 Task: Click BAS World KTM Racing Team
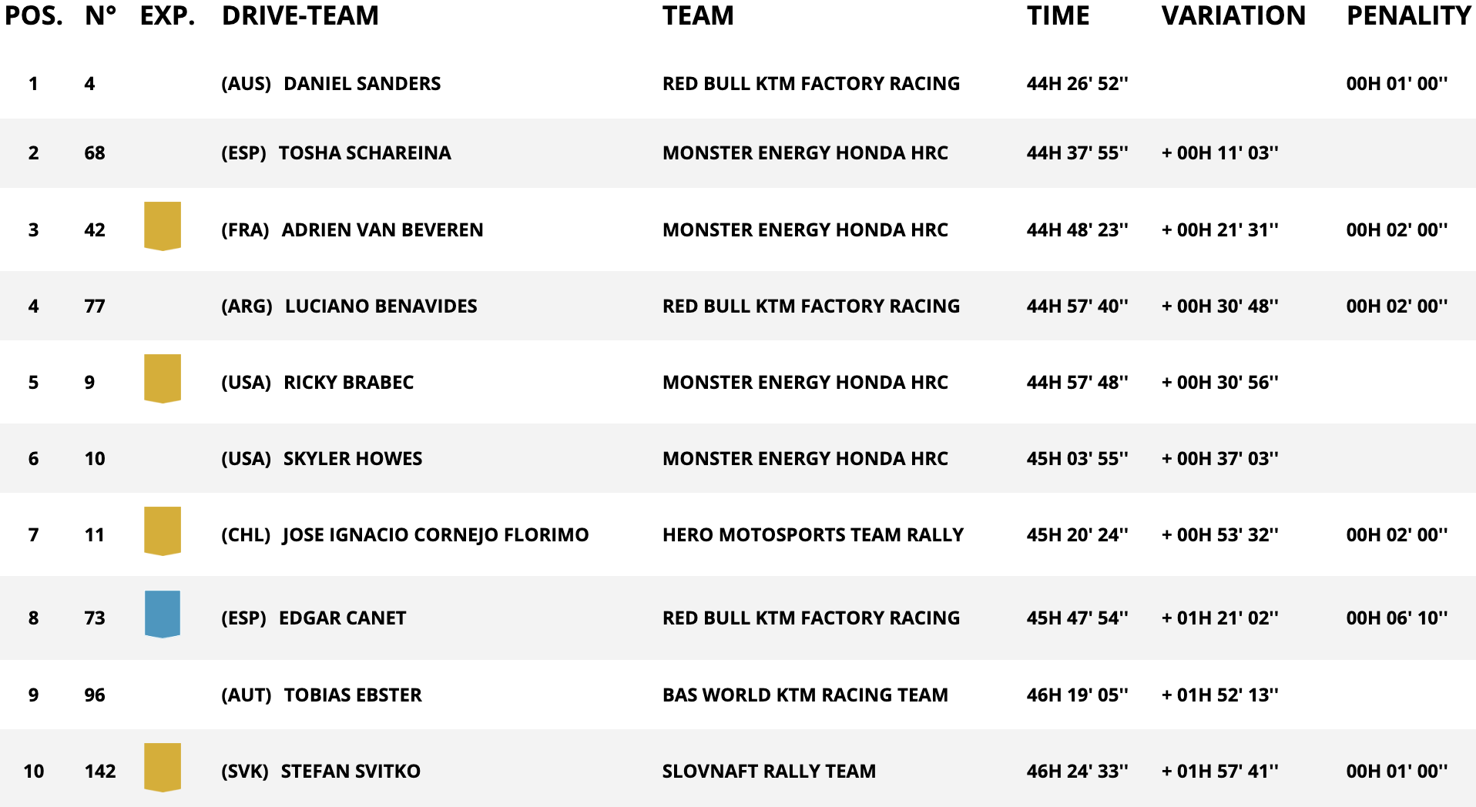click(805, 695)
